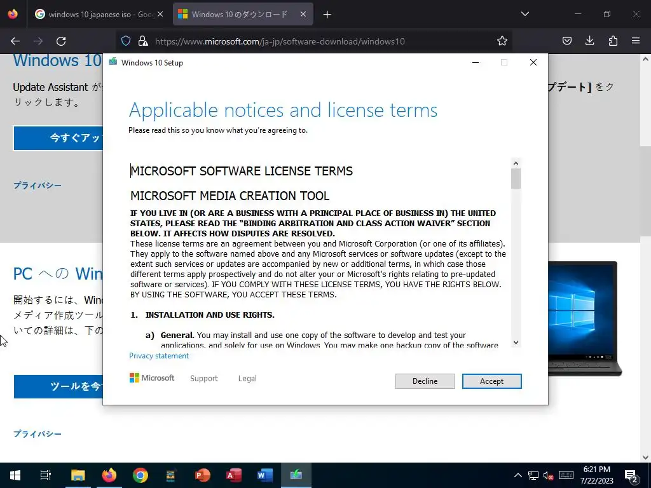Open the Firefox hamburger application menu

click(636, 41)
